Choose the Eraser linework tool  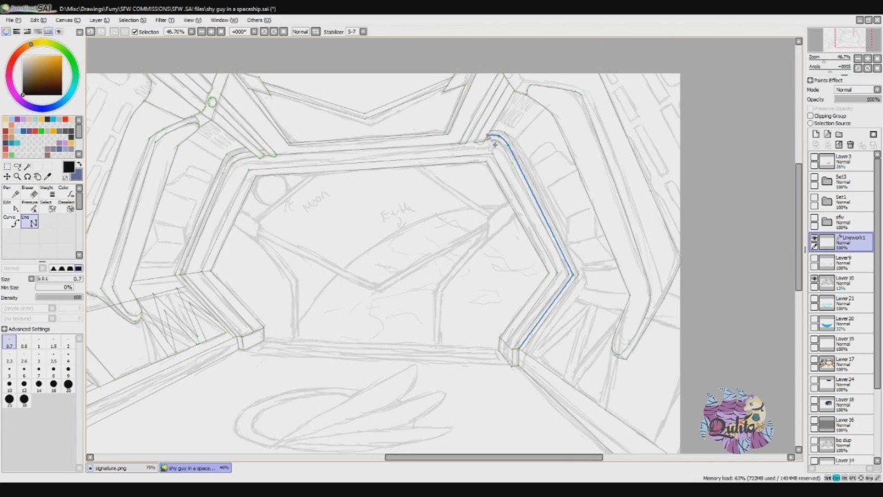30,191
